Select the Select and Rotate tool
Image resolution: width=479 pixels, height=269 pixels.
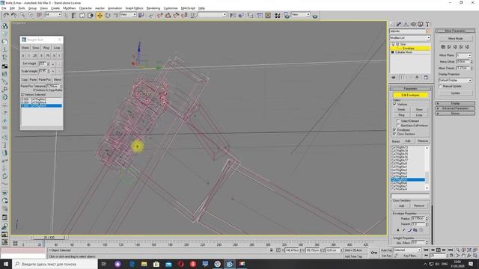[108, 15]
